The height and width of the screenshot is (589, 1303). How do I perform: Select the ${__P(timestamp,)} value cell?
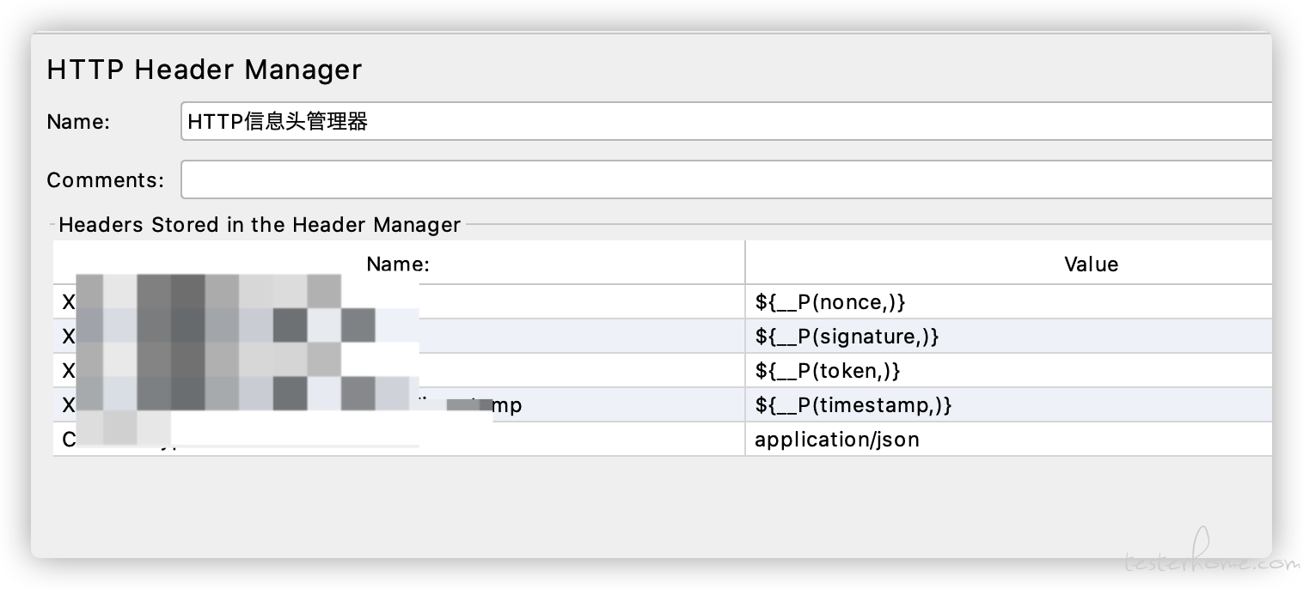(x=1008, y=405)
